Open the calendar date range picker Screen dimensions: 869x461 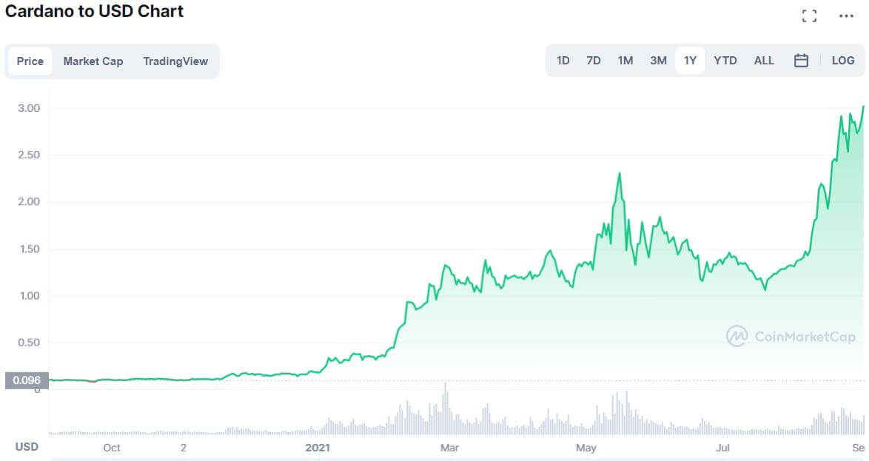801,61
